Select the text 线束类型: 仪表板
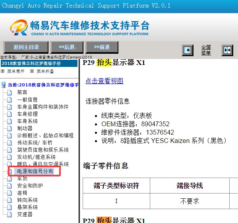Viewport: 238px width, 223px height. 126,115
